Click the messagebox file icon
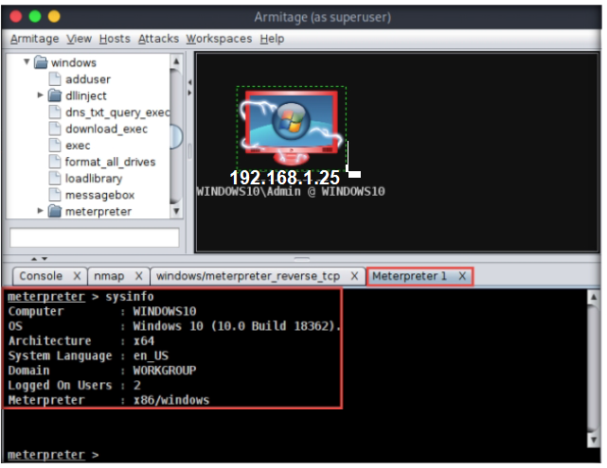 (x=55, y=195)
